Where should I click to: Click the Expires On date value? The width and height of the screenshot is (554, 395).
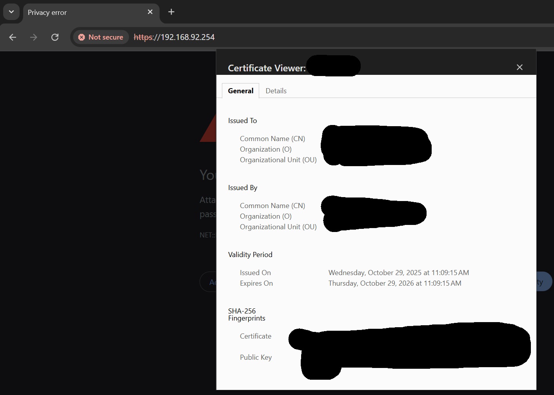(394, 283)
